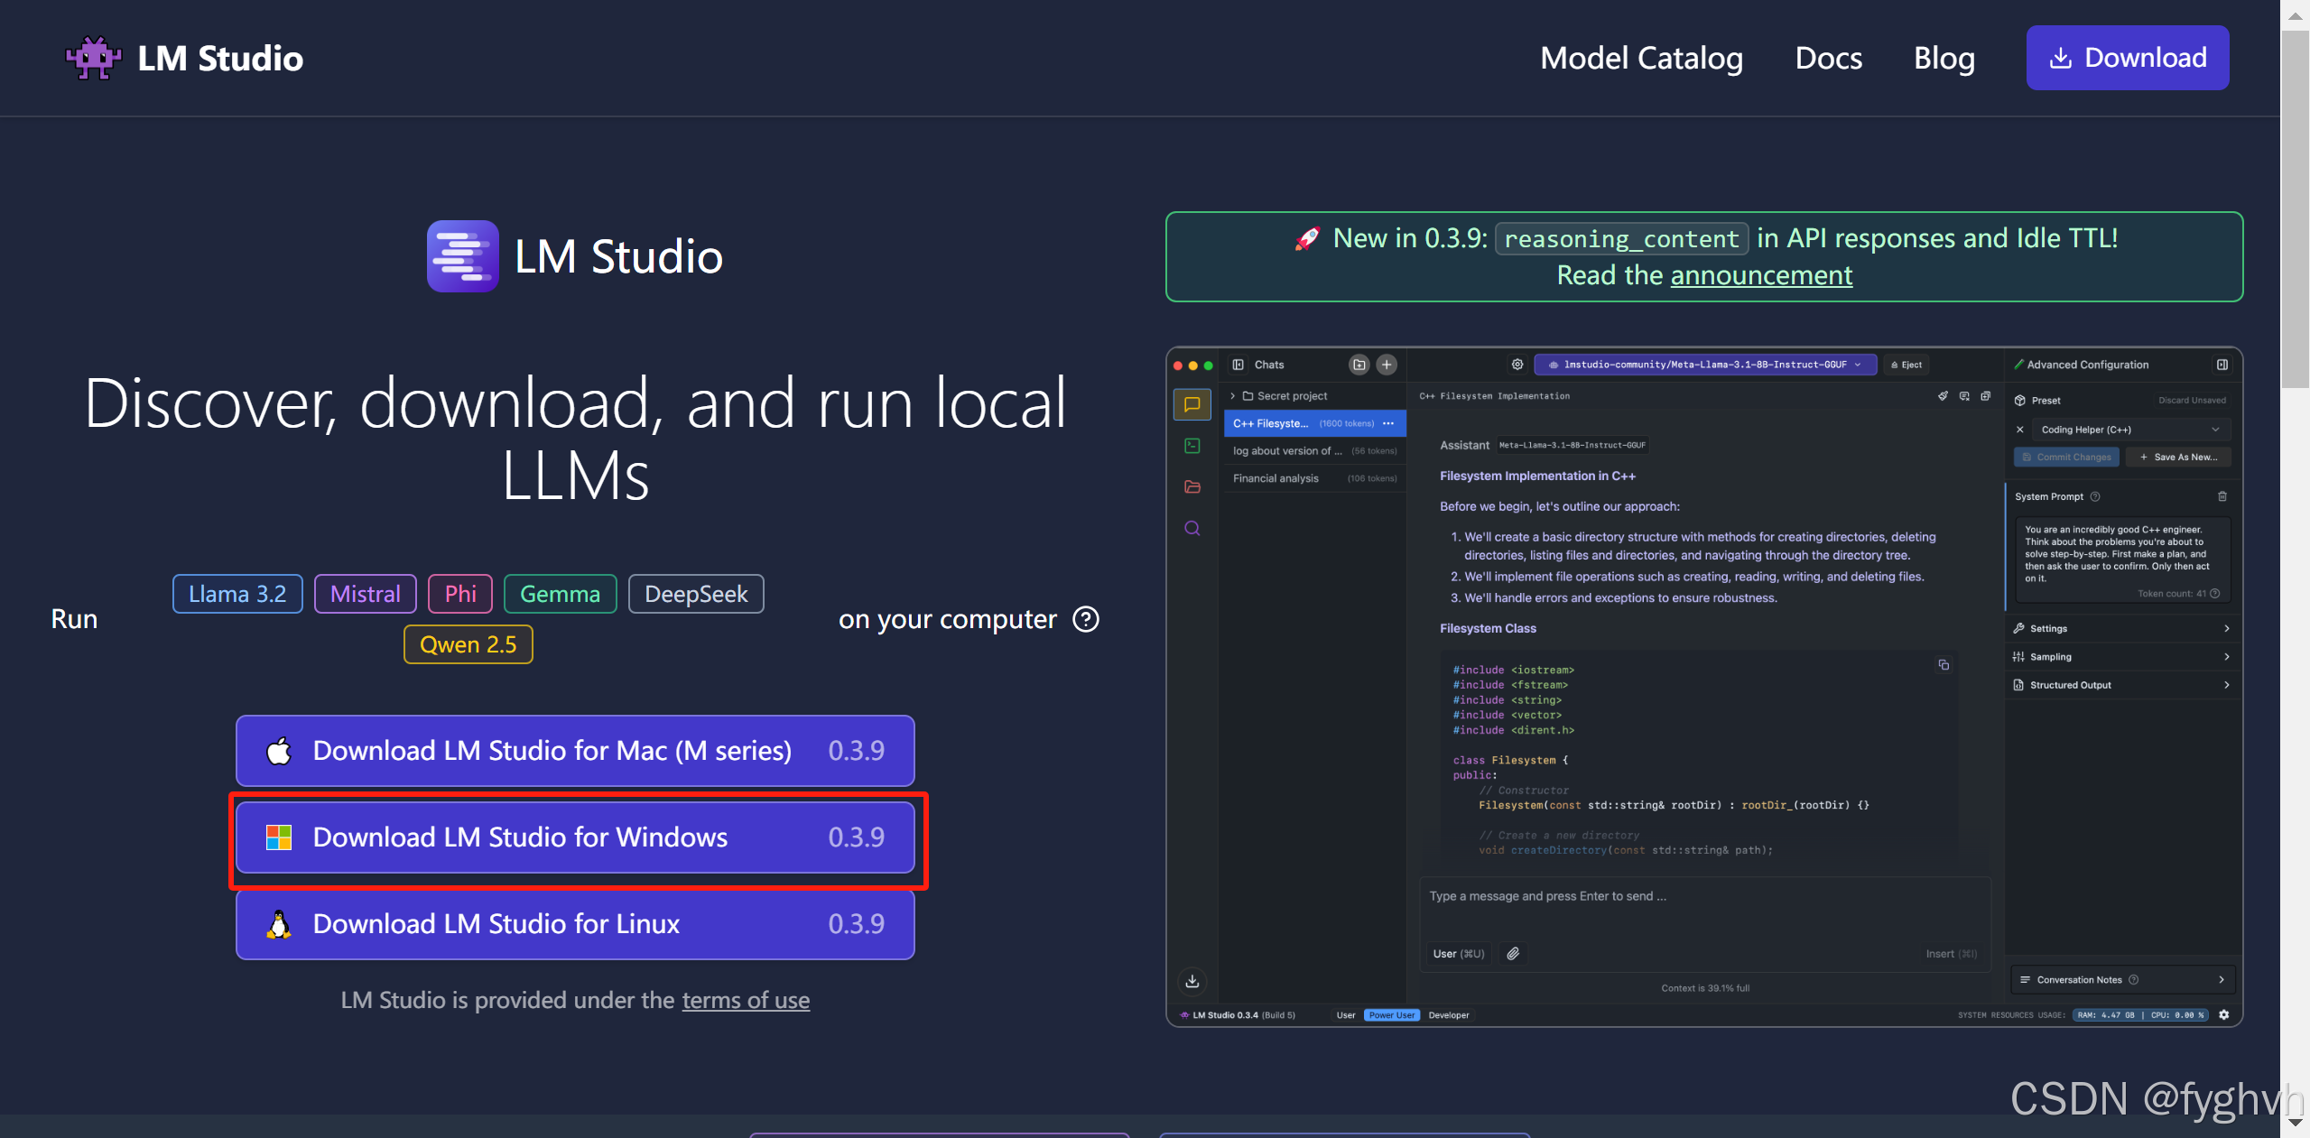Click the page vertical scrollbar thumb
This screenshot has height=1138, width=2310.
pyautogui.click(x=2294, y=208)
